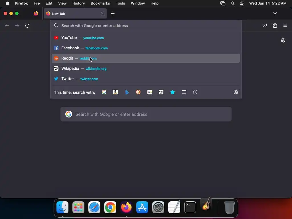Open the File menu
Screen dimensions: 292x219
click(x=37, y=3)
